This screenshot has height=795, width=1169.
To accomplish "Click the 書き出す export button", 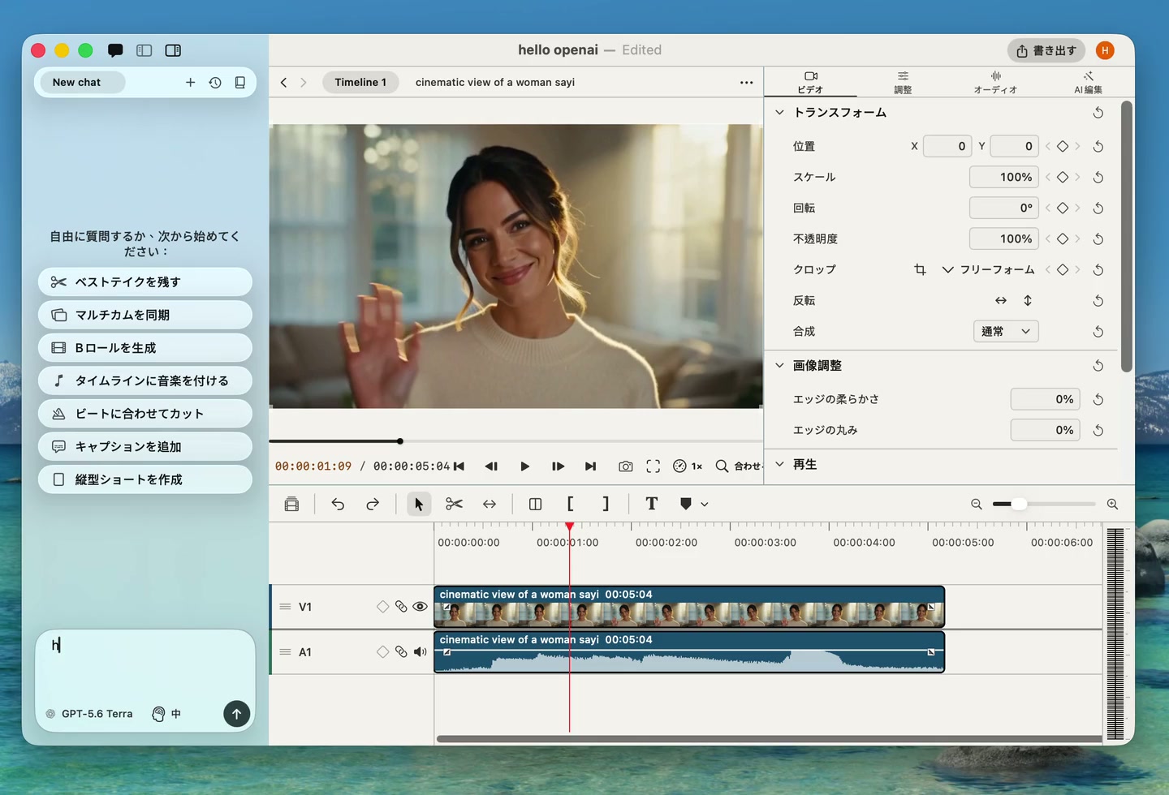I will 1046,50.
